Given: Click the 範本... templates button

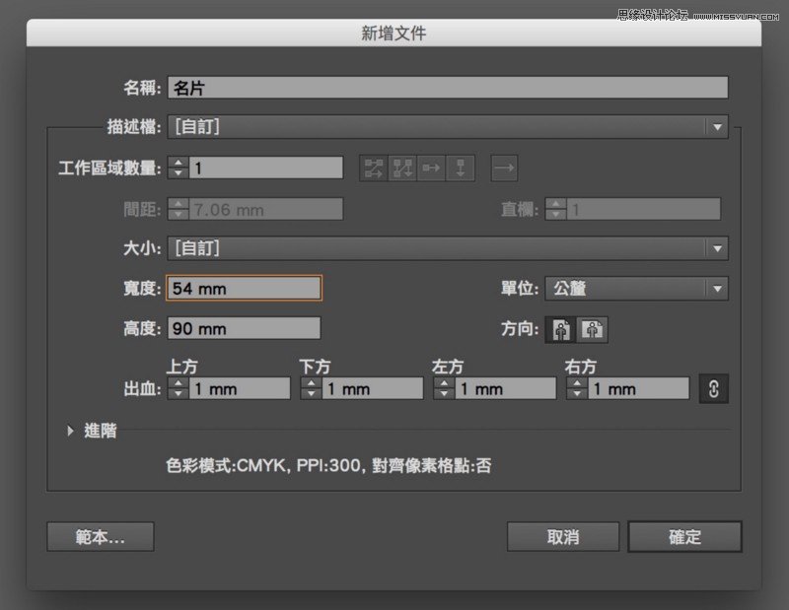Looking at the screenshot, I should (101, 537).
